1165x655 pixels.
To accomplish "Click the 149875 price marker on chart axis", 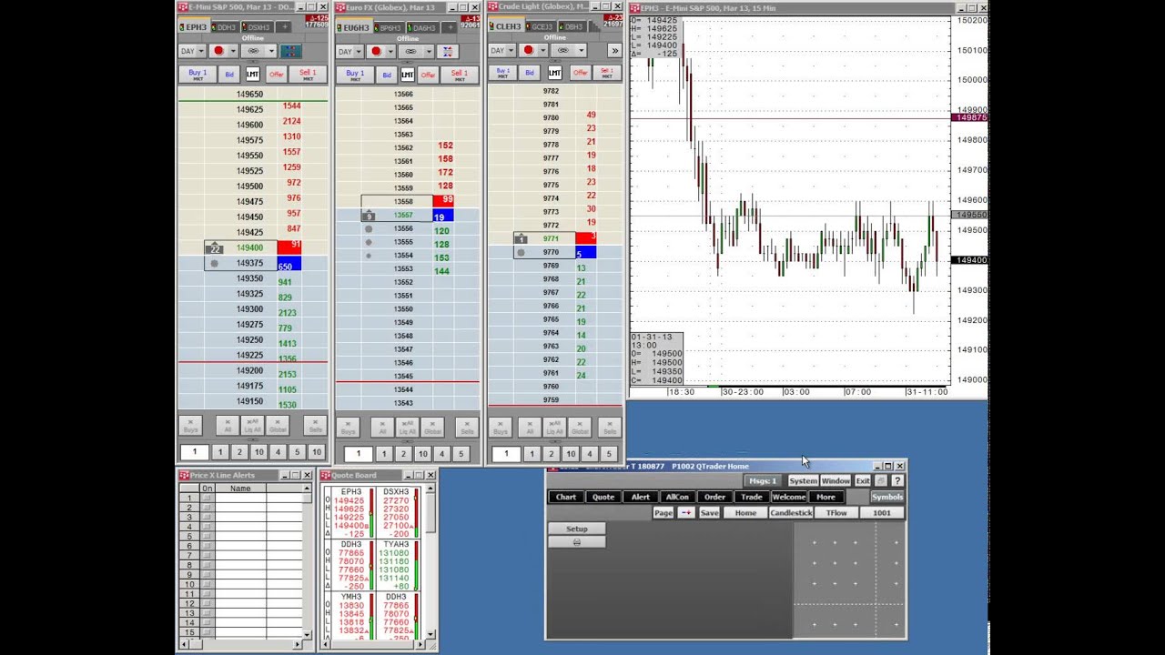I will (x=969, y=117).
